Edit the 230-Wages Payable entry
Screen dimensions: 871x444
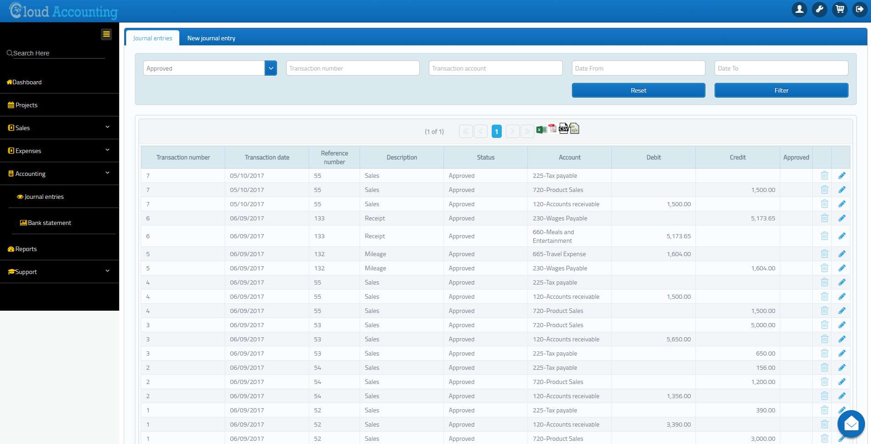tap(842, 218)
